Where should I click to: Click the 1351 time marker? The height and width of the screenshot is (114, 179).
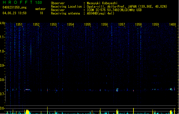point(19,25)
